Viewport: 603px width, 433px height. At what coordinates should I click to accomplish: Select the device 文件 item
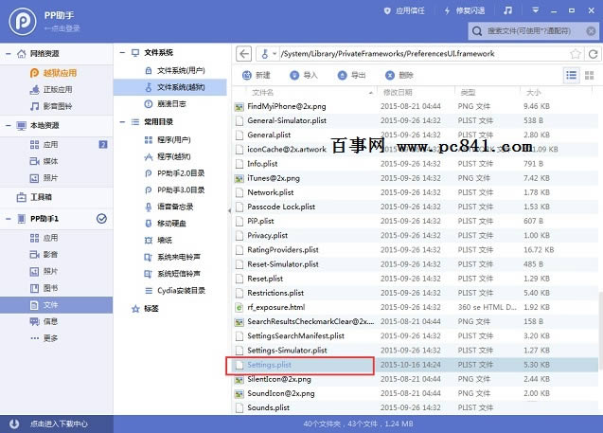56,305
